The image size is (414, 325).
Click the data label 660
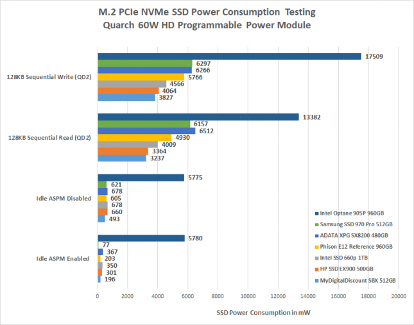tap(117, 212)
